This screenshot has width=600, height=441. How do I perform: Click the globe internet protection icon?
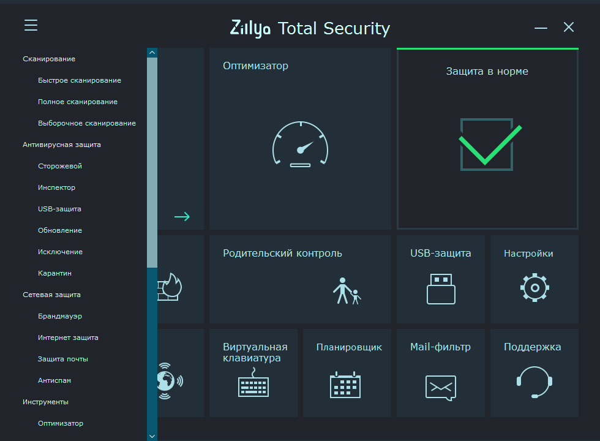(170, 381)
